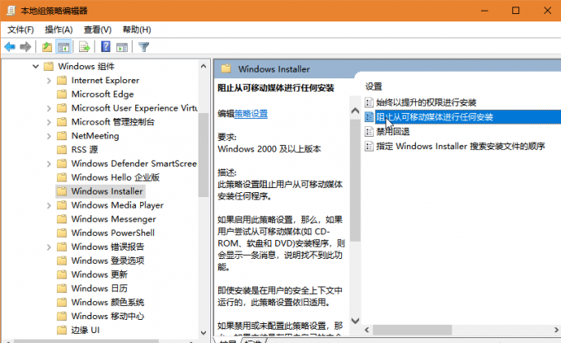The width and height of the screenshot is (561, 343).
Task: Click the settings list scroll right arrow
Action: (x=556, y=330)
